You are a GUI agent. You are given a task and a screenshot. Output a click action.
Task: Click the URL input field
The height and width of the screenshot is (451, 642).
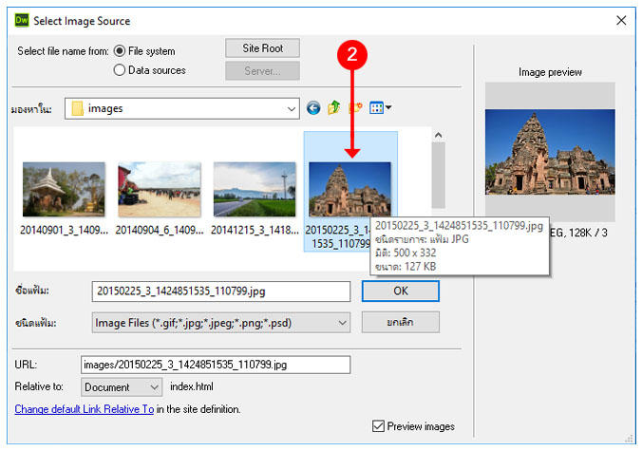215,365
